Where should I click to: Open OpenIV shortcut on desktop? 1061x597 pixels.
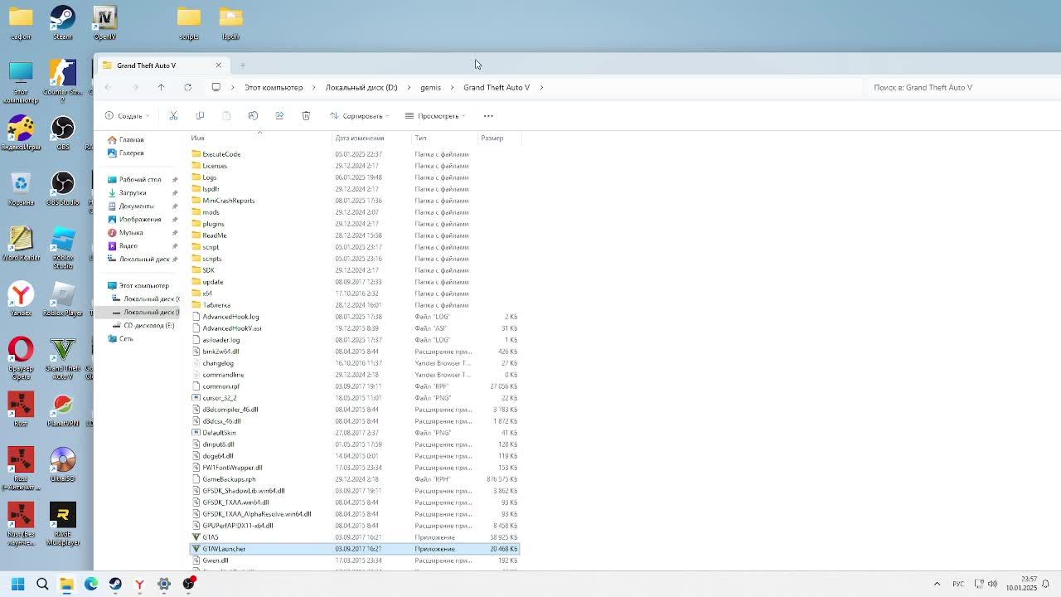click(x=104, y=22)
